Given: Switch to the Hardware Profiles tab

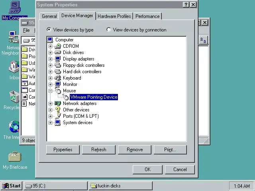Looking at the screenshot, I should coord(114,16).
